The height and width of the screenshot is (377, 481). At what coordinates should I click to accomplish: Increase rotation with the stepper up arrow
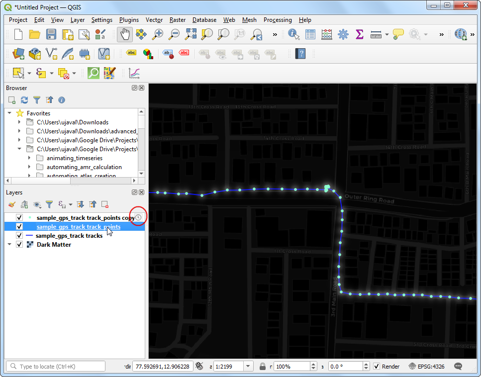366,364
